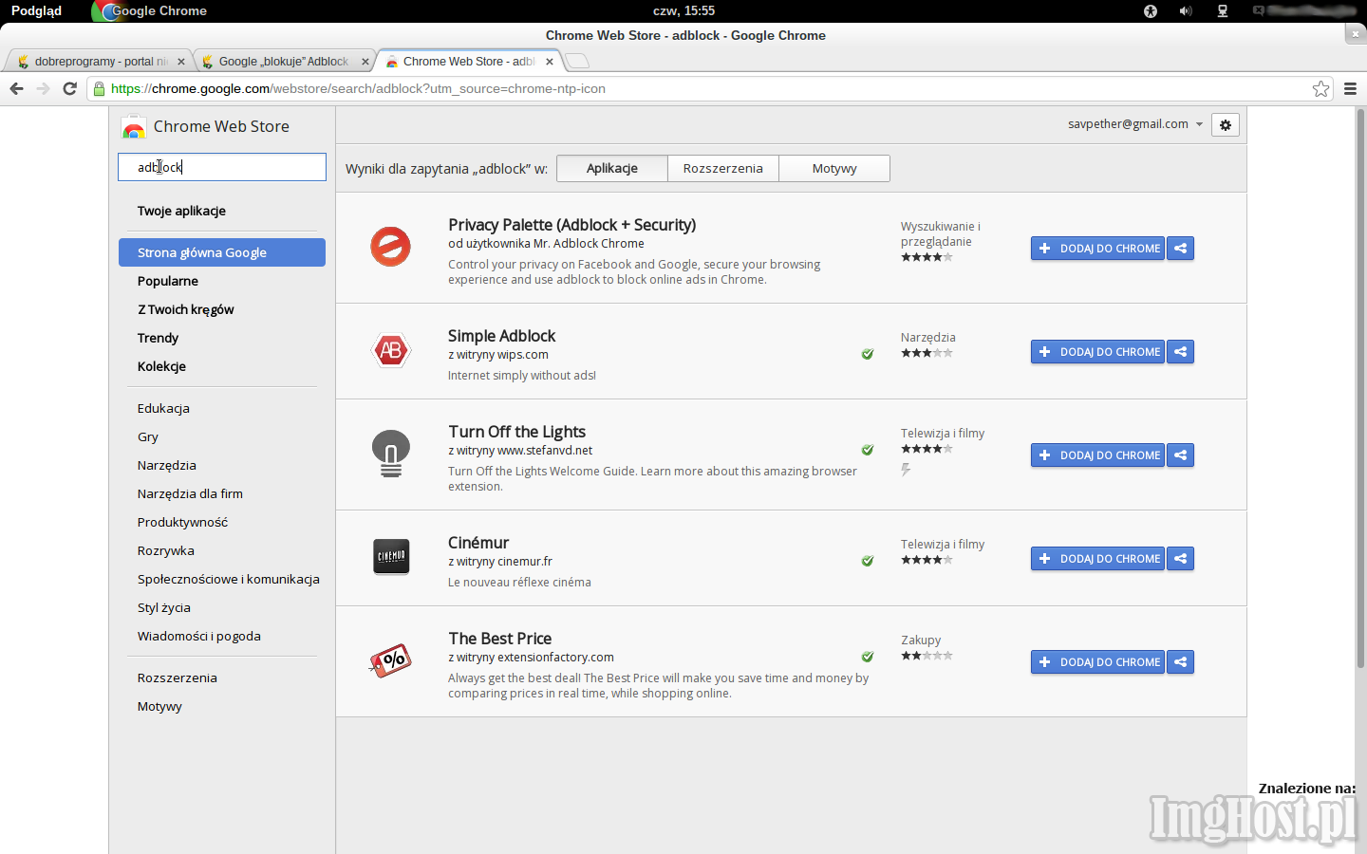The image size is (1367, 854).
Task: Open the Chrome hamburger menu
Action: [1350, 88]
